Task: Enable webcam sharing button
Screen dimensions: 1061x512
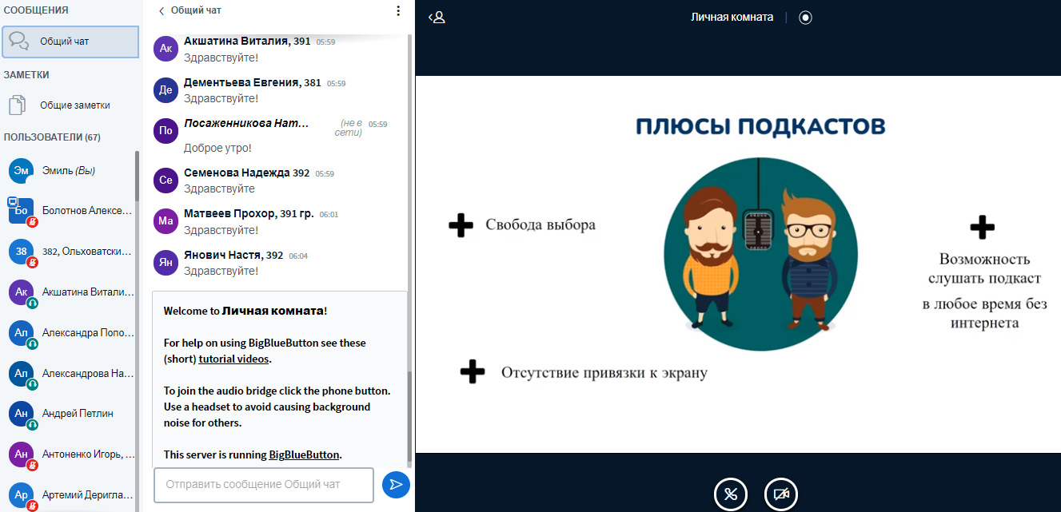Action: point(780,494)
